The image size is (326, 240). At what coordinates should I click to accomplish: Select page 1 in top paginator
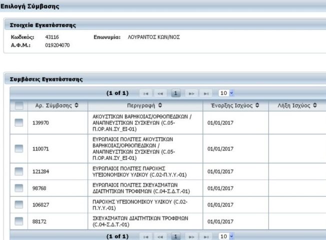[x=175, y=93]
